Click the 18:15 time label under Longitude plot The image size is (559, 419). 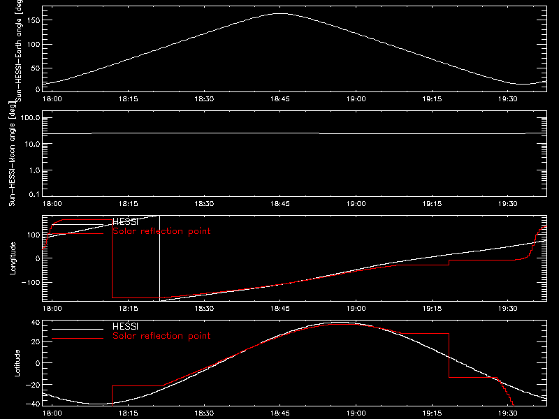click(128, 309)
